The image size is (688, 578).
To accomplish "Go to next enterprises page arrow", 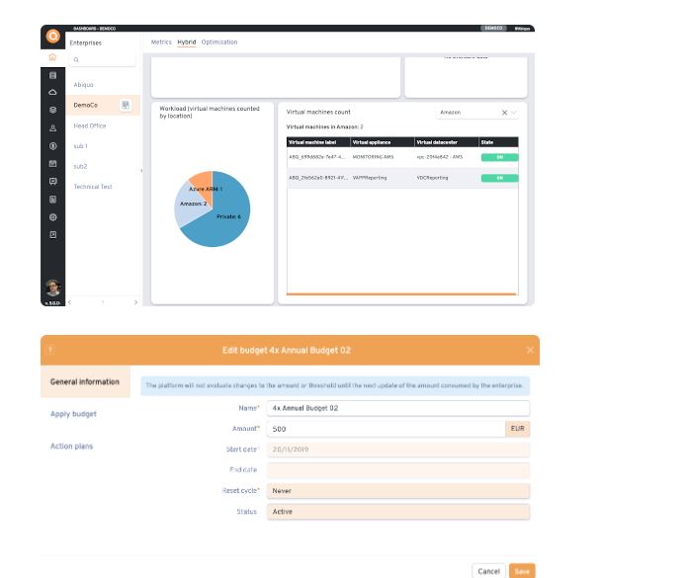I will [x=135, y=302].
